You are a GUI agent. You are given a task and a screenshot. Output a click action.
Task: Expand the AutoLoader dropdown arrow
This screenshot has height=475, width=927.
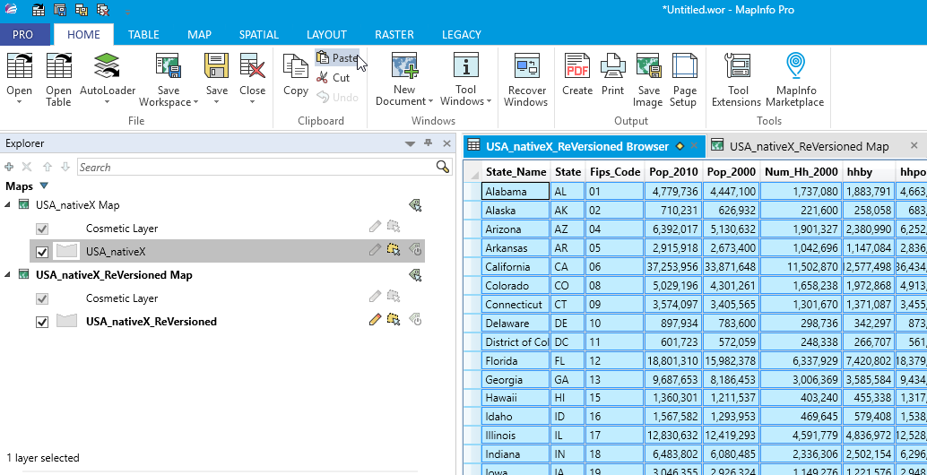(107, 102)
